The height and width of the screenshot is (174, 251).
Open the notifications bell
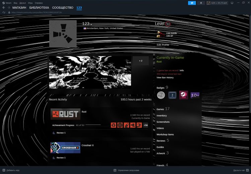pos(201,3)
